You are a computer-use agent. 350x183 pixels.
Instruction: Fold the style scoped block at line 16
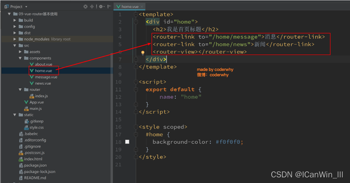coord(136,127)
